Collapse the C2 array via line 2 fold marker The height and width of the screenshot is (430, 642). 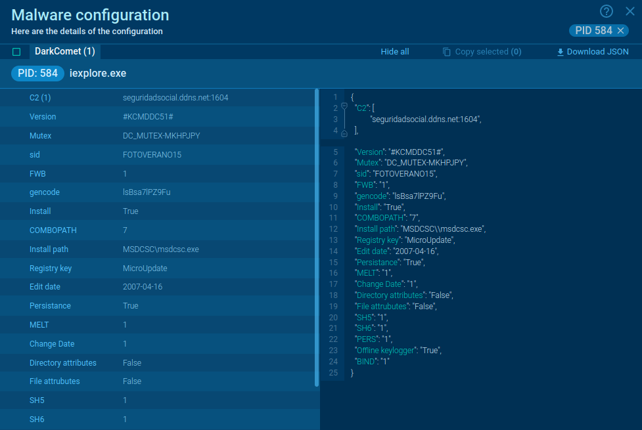coord(344,105)
